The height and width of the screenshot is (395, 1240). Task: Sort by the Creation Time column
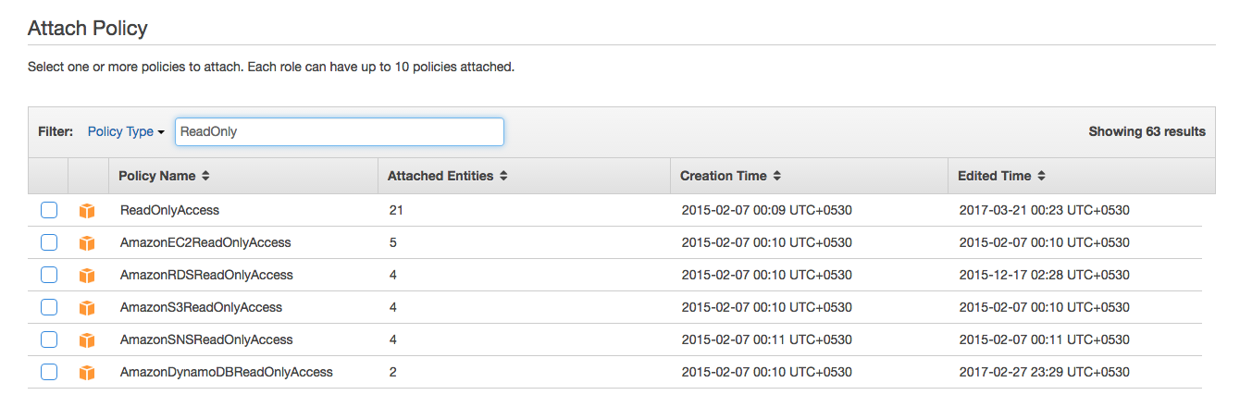730,176
